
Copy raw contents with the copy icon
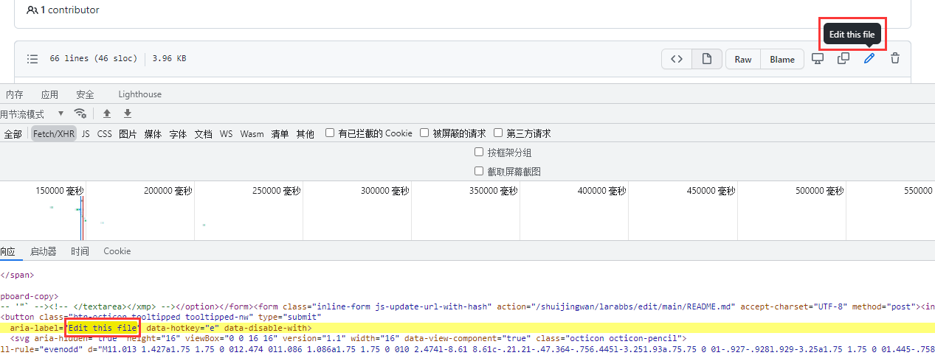coord(843,59)
